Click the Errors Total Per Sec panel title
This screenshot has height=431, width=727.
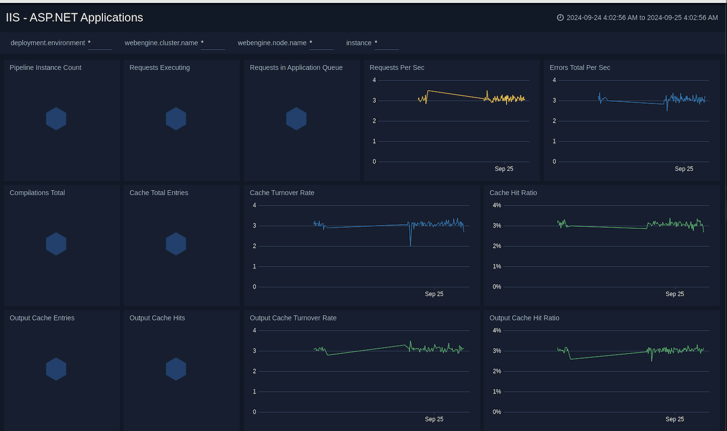580,68
